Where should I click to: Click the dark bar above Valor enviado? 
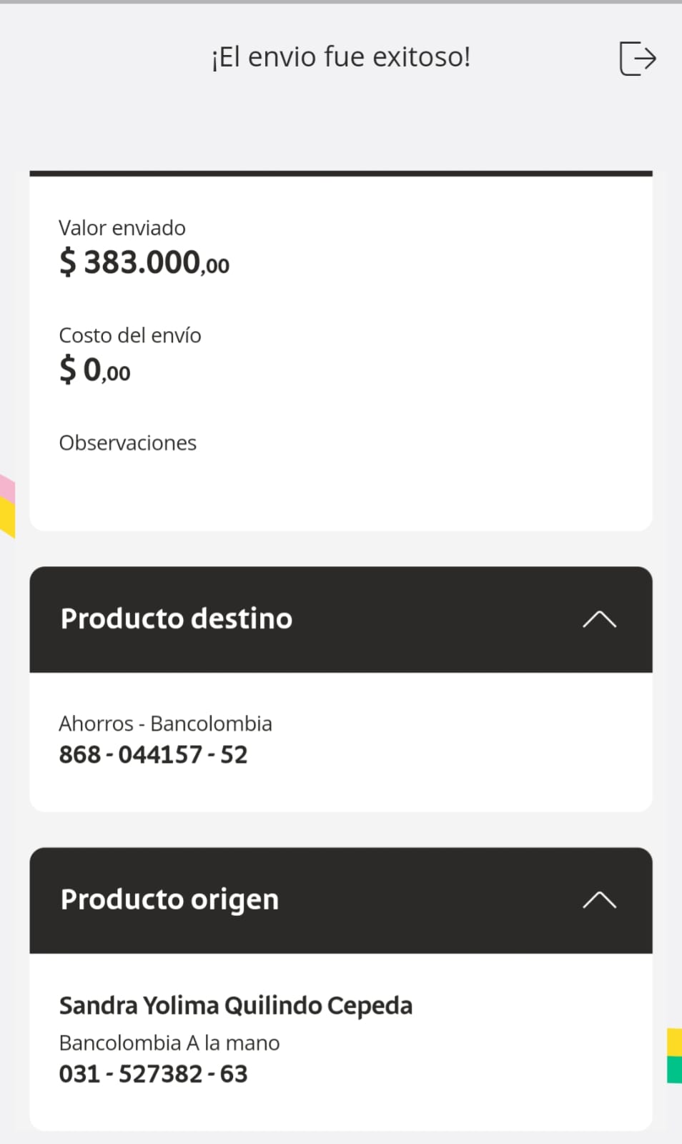pos(341,173)
